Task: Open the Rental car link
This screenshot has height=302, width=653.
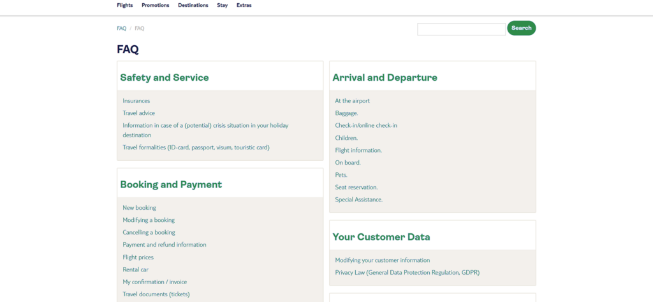Action: point(135,270)
